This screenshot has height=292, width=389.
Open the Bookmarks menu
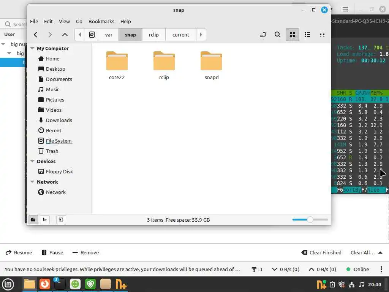(101, 21)
